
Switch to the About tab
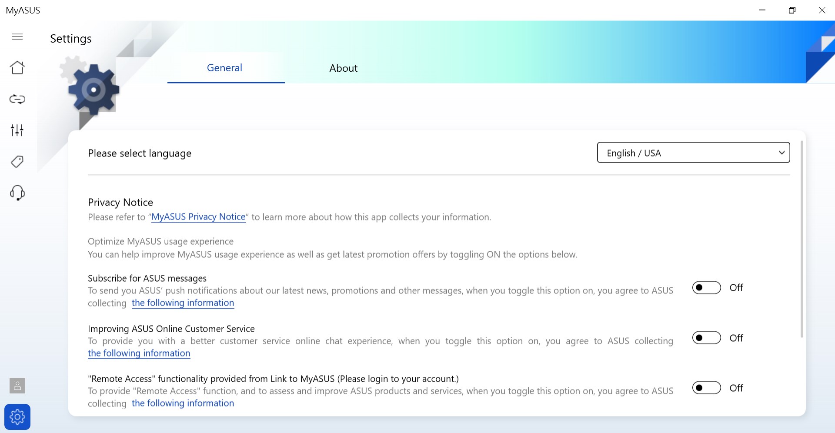click(343, 68)
